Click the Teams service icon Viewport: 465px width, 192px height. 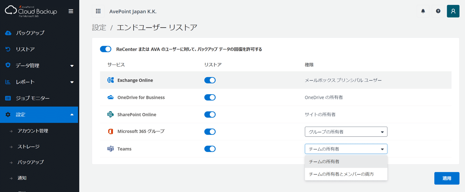coord(110,149)
